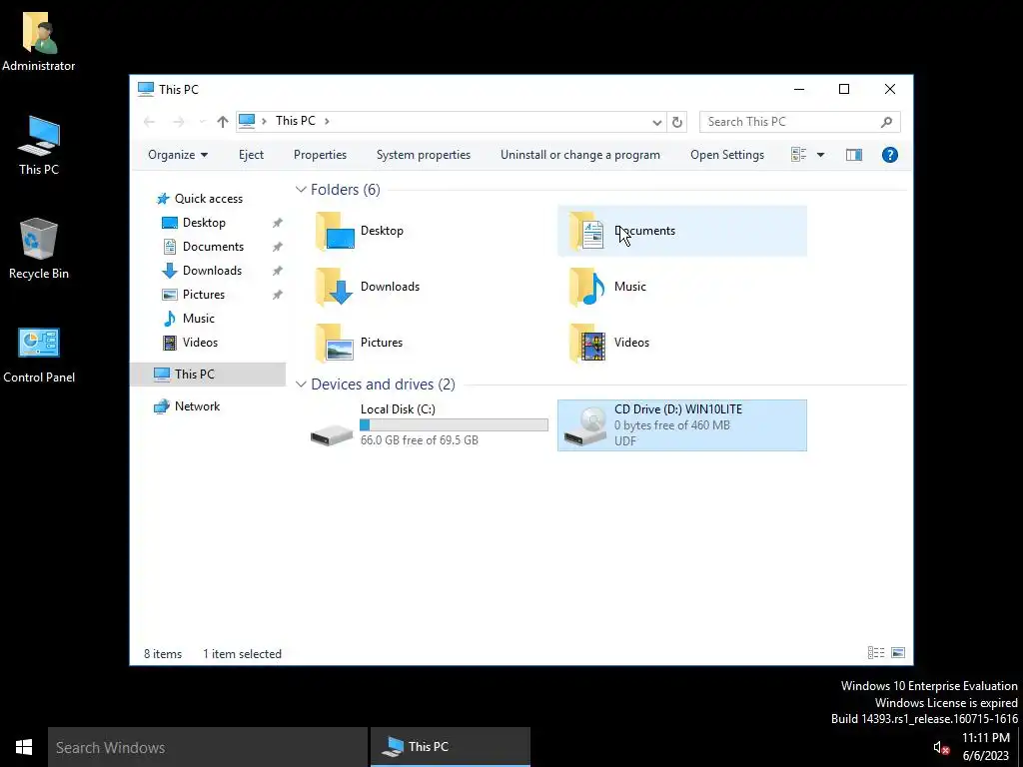This screenshot has width=1023, height=767.
Task: Click the back navigation arrow
Action: point(150,121)
